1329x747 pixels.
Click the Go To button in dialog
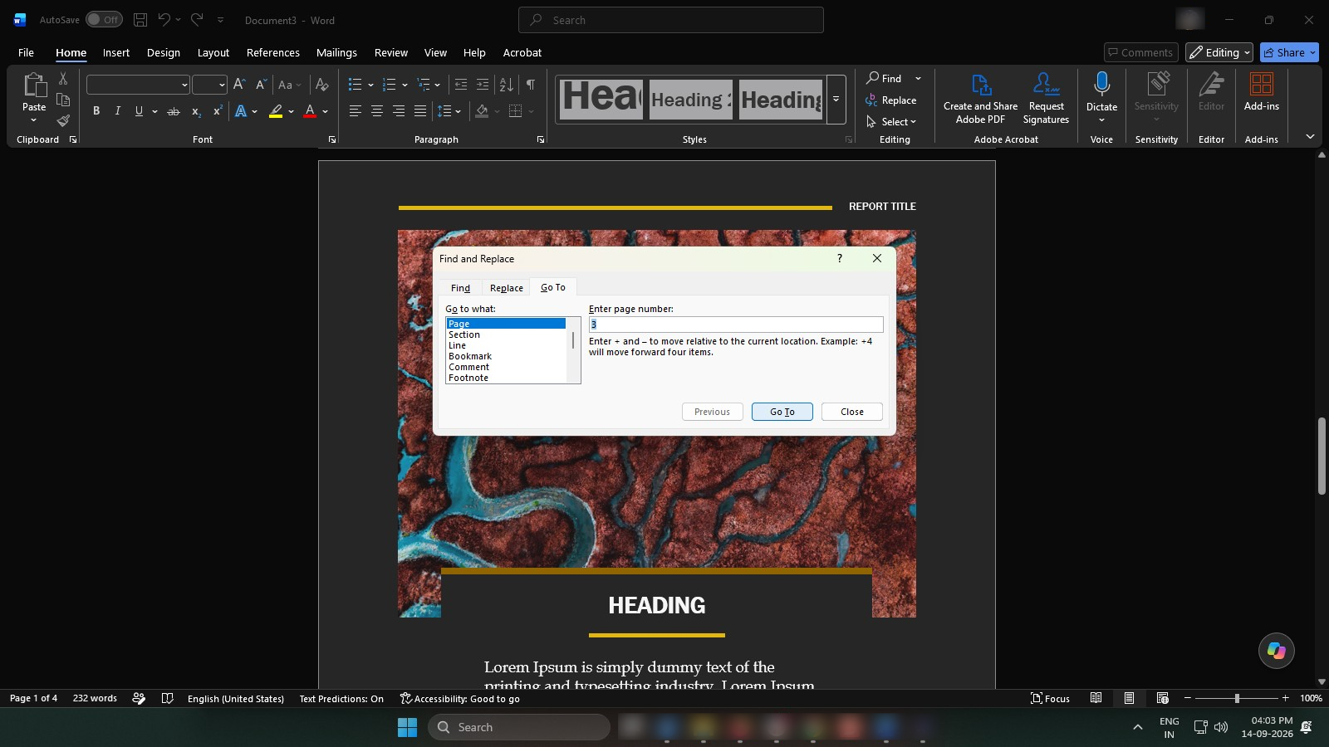tap(782, 412)
